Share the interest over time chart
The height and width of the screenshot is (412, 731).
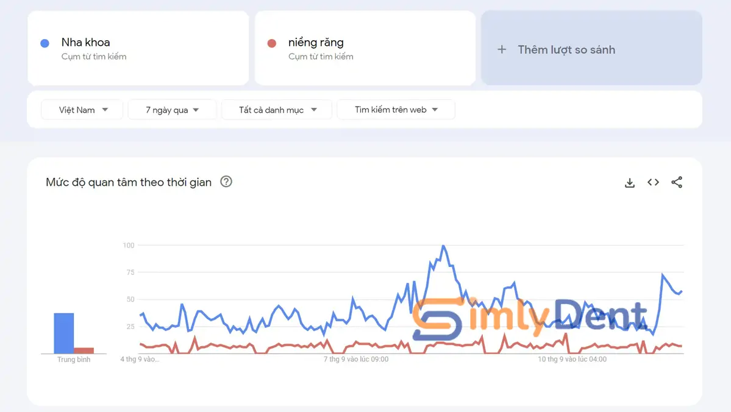tap(677, 182)
